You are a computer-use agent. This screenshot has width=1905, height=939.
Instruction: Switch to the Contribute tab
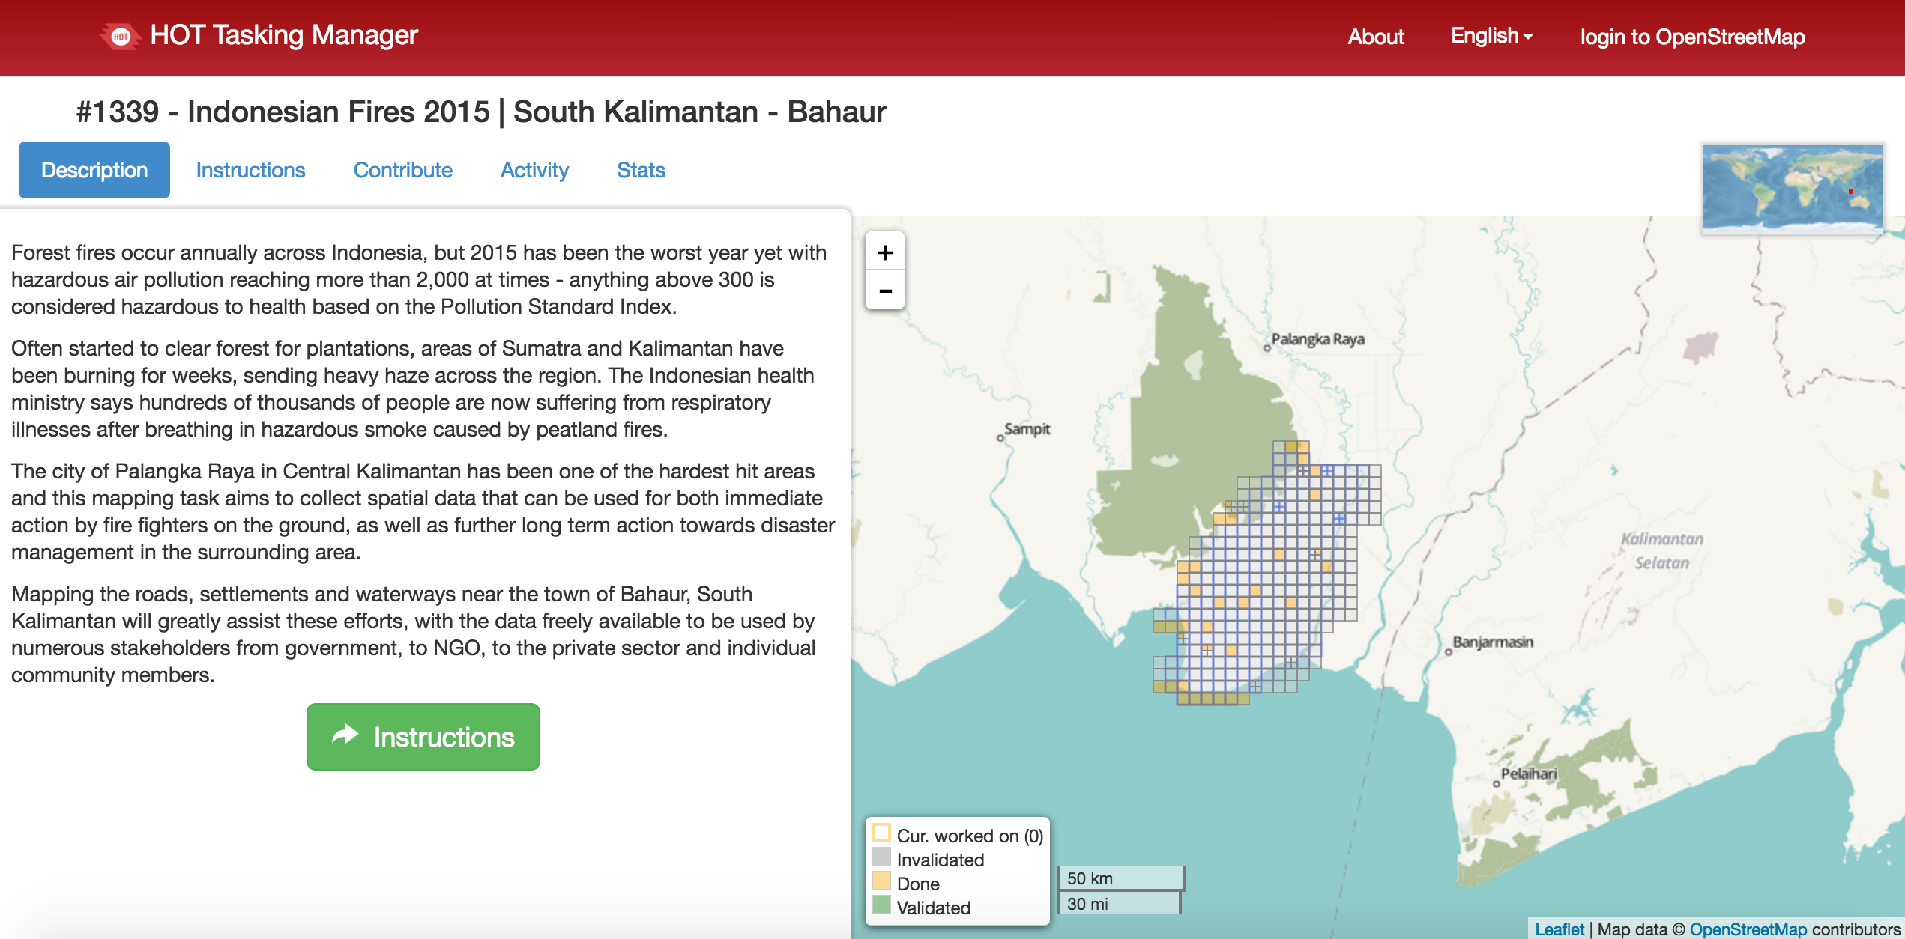[402, 170]
